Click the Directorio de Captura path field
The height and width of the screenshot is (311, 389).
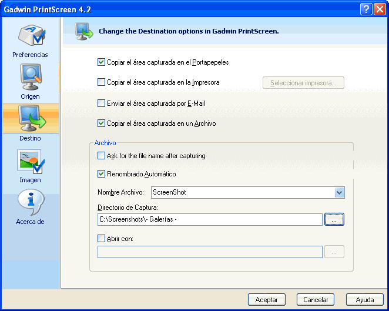[210, 219]
